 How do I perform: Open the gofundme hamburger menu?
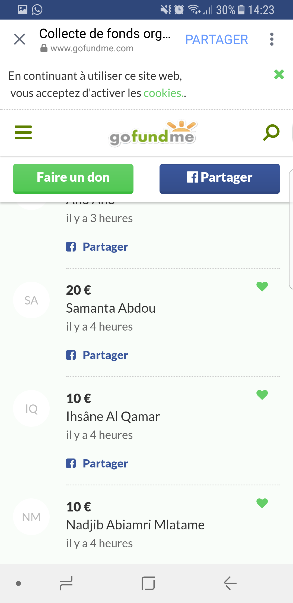23,133
